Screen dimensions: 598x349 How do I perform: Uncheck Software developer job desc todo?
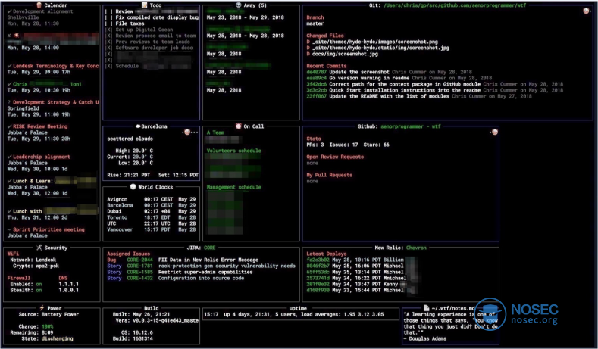pos(109,48)
